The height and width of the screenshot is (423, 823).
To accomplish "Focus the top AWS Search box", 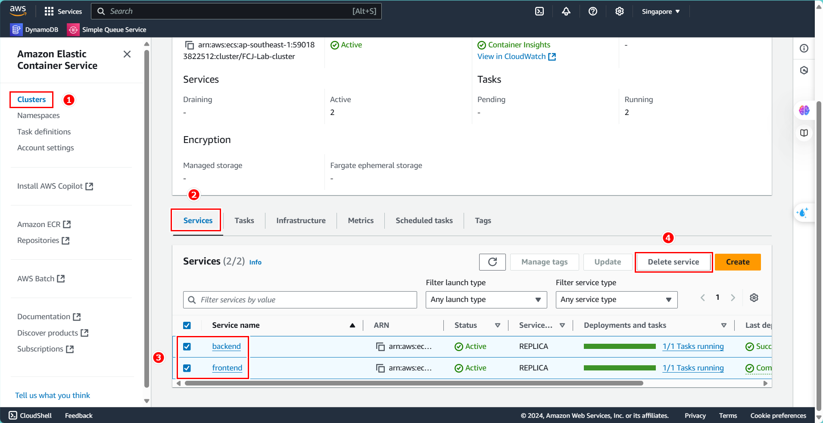I will [x=236, y=11].
